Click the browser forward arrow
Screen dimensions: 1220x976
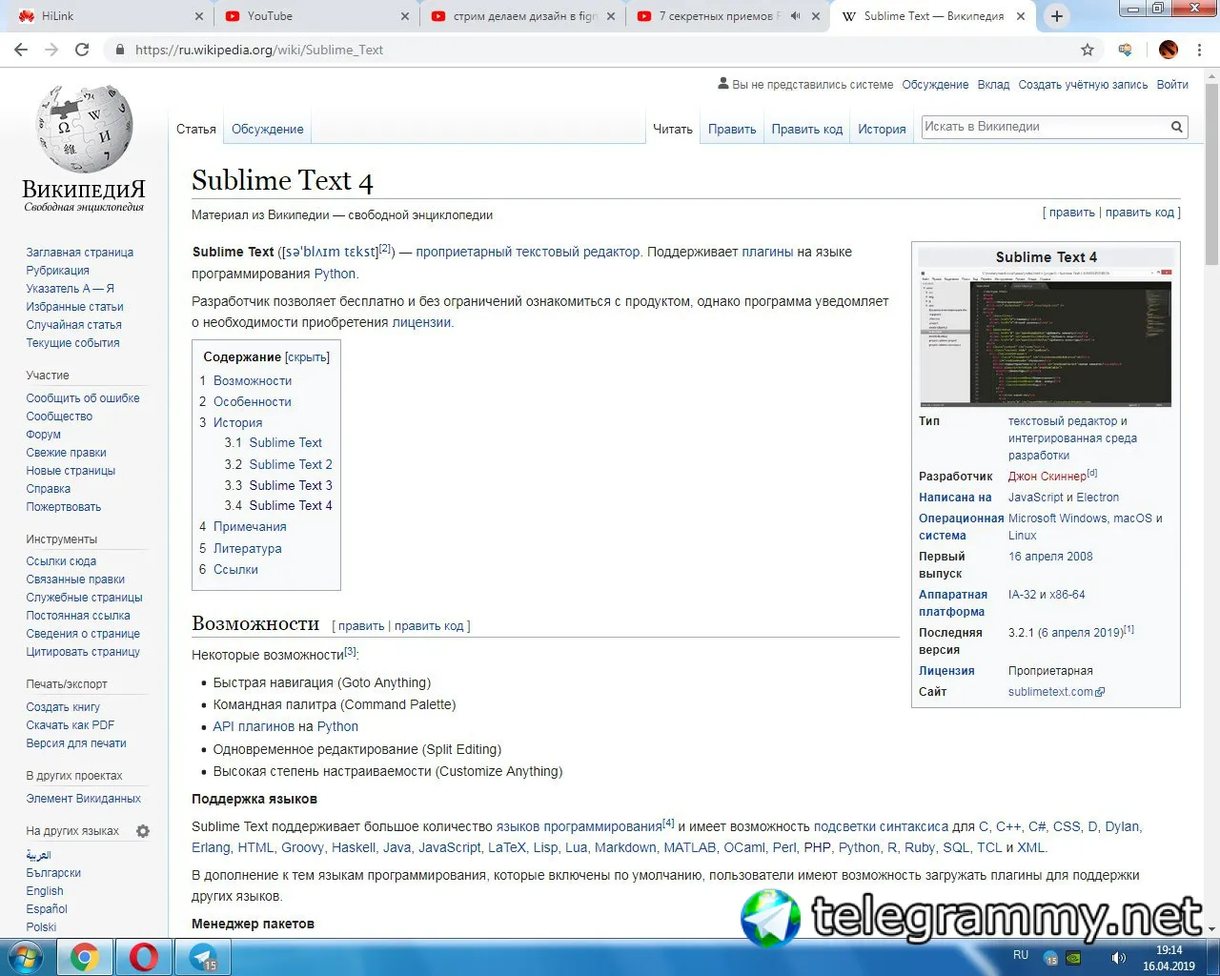coord(51,50)
